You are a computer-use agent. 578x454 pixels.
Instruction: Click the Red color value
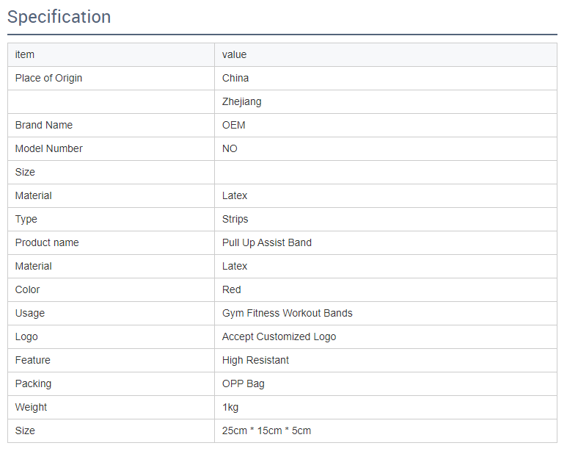[x=231, y=289]
